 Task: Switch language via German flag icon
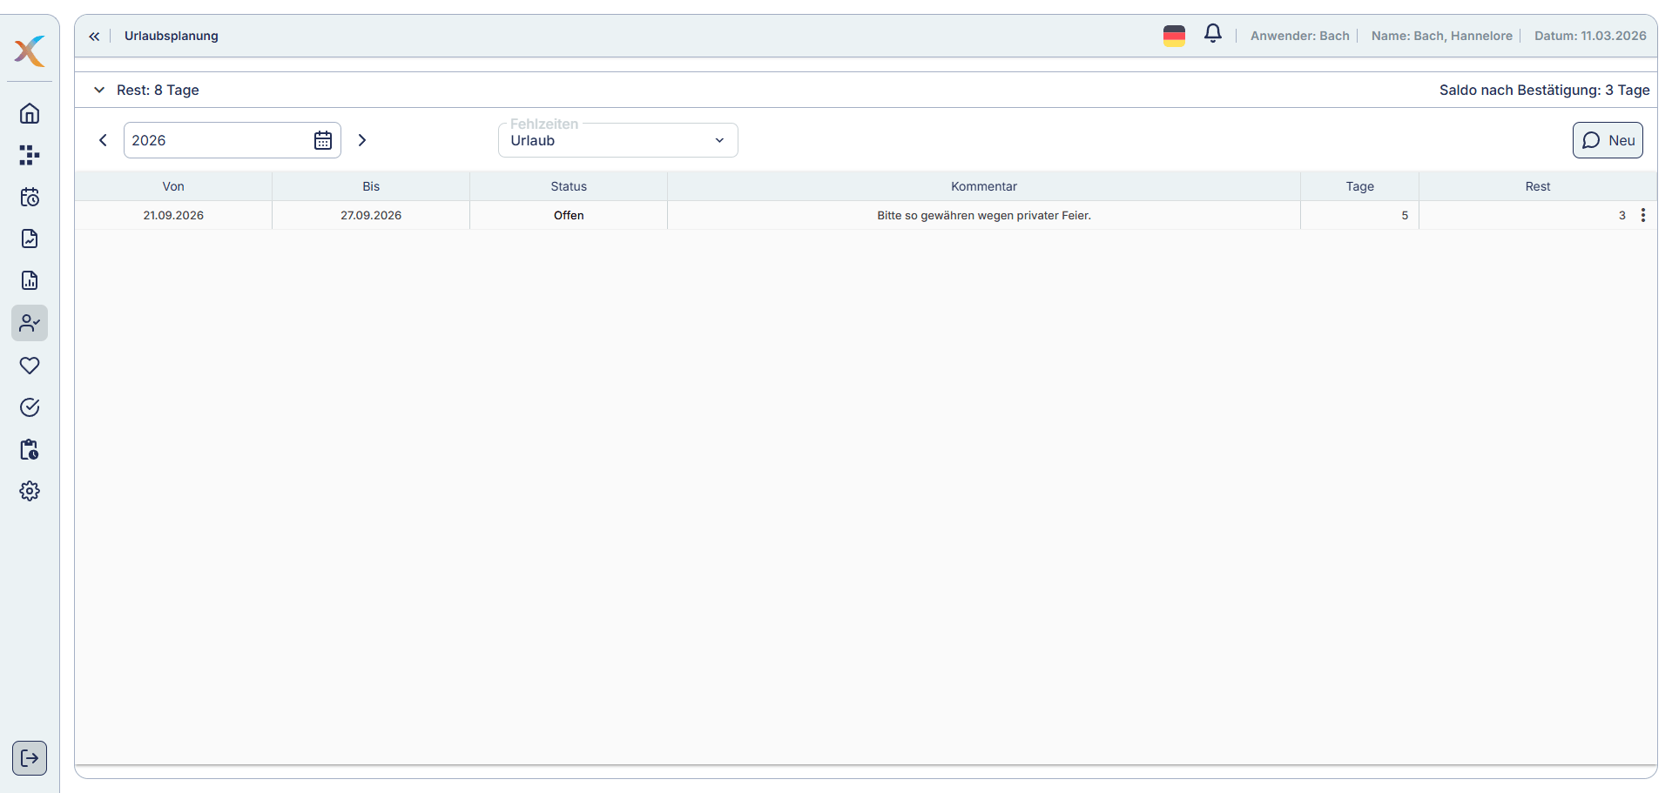click(1174, 36)
